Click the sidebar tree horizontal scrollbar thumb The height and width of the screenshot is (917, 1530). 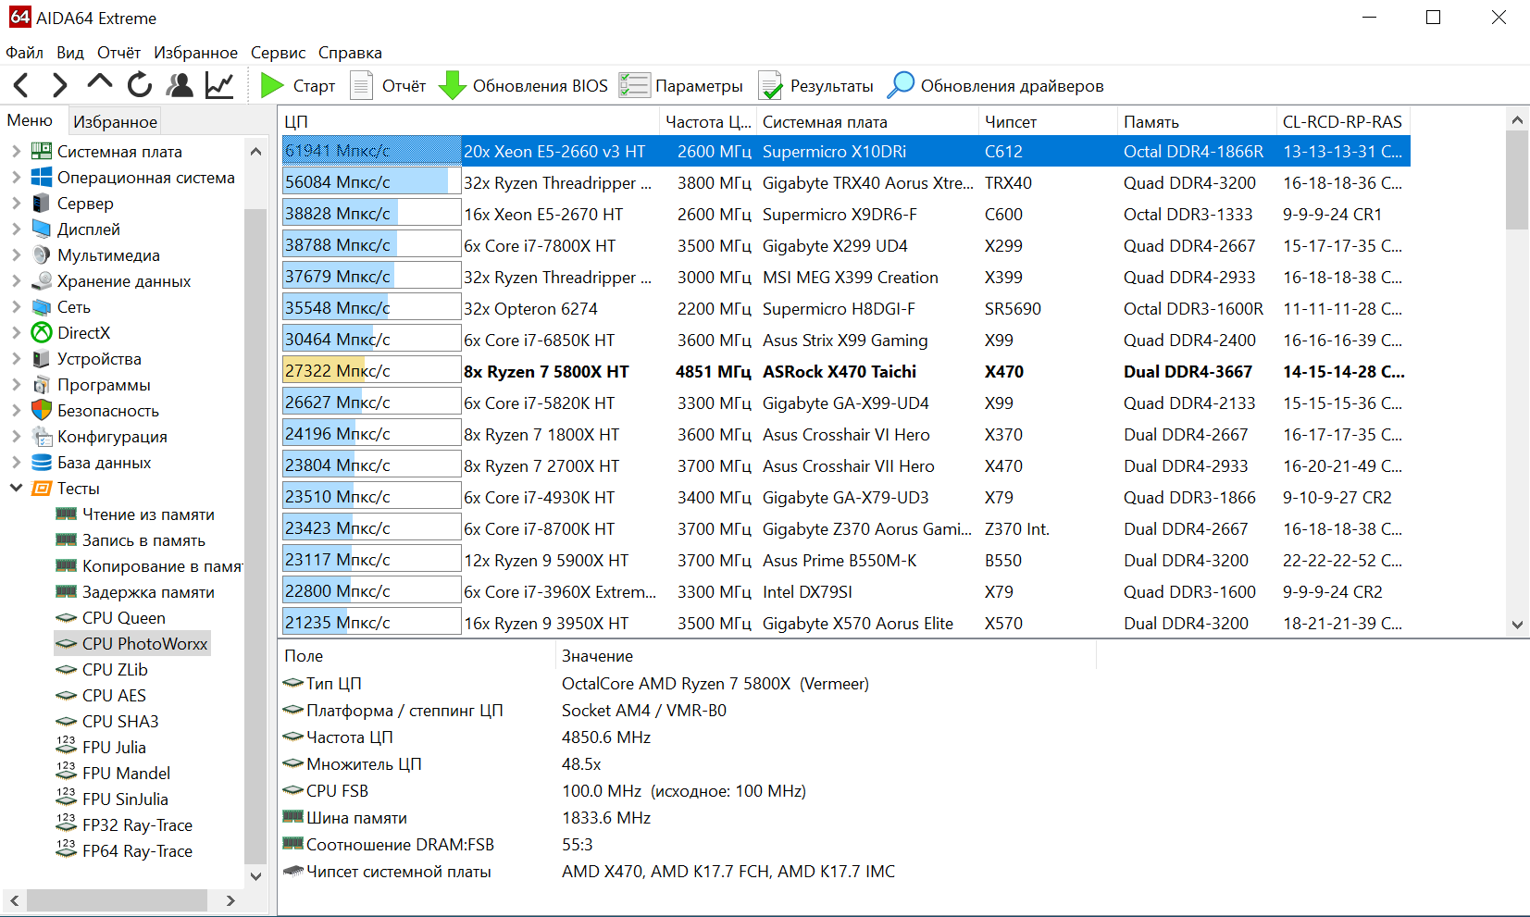pos(117,900)
